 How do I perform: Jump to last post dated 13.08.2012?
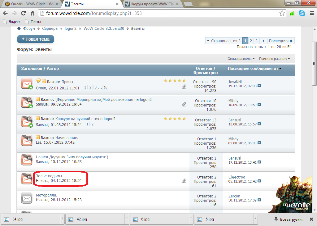(259, 124)
